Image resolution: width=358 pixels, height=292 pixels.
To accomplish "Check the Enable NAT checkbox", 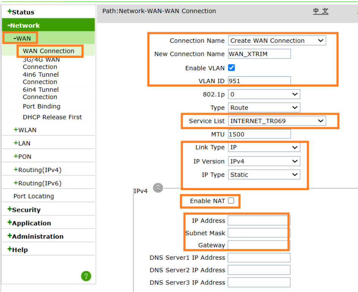I will click(x=231, y=201).
